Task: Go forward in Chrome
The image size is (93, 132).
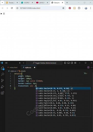Action: click(7, 8)
